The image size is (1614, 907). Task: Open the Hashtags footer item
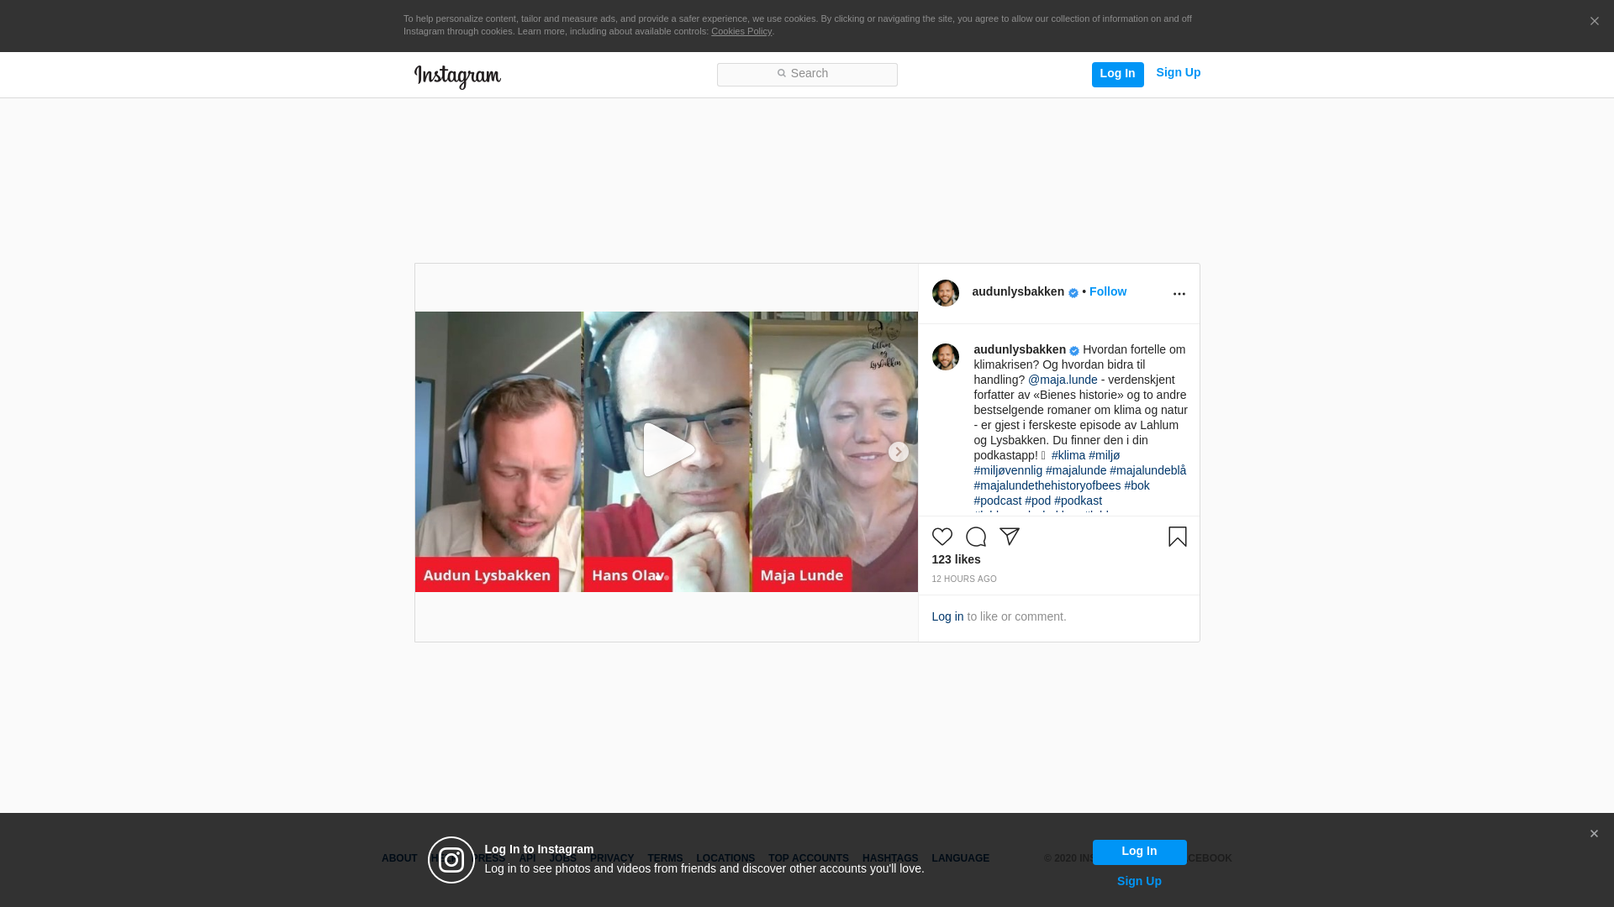pyautogui.click(x=889, y=858)
